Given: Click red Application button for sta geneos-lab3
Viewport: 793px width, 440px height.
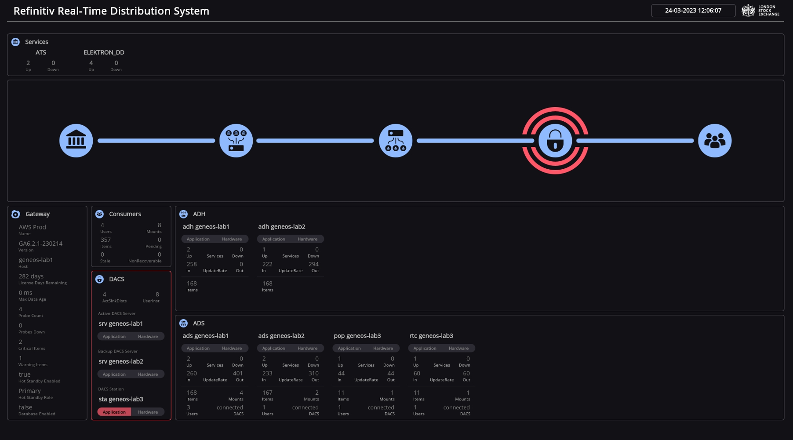Looking at the screenshot, I should coord(114,412).
